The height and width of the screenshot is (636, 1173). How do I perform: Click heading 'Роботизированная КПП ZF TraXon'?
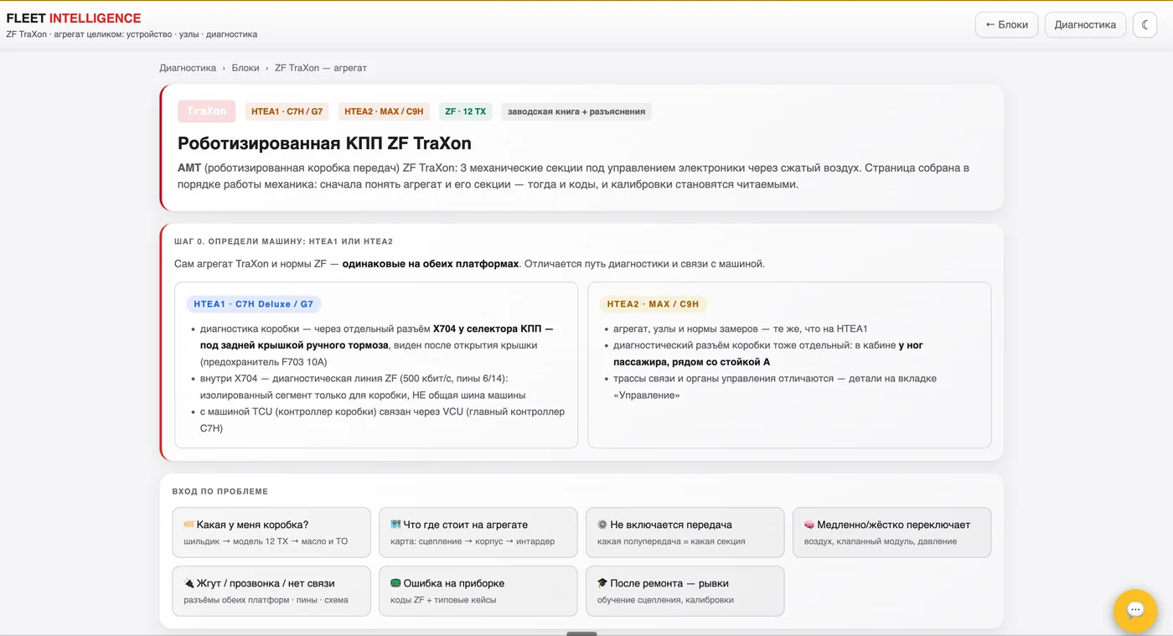(x=324, y=143)
